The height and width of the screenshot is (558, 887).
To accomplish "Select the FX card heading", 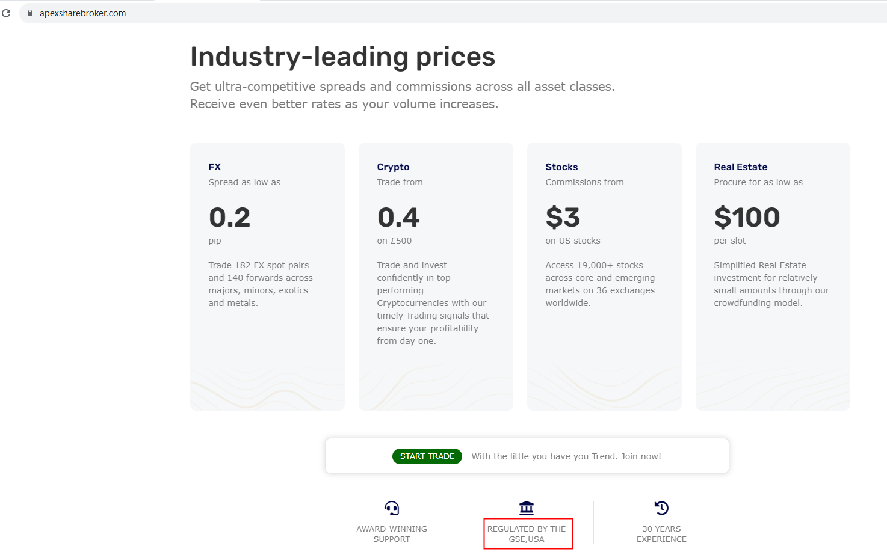I will pyautogui.click(x=215, y=167).
